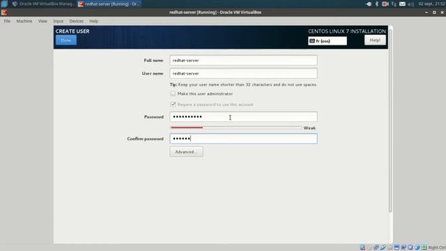Screen dimensions: 446x251
Task: Click the mouse integration status icon
Action: [417, 248]
